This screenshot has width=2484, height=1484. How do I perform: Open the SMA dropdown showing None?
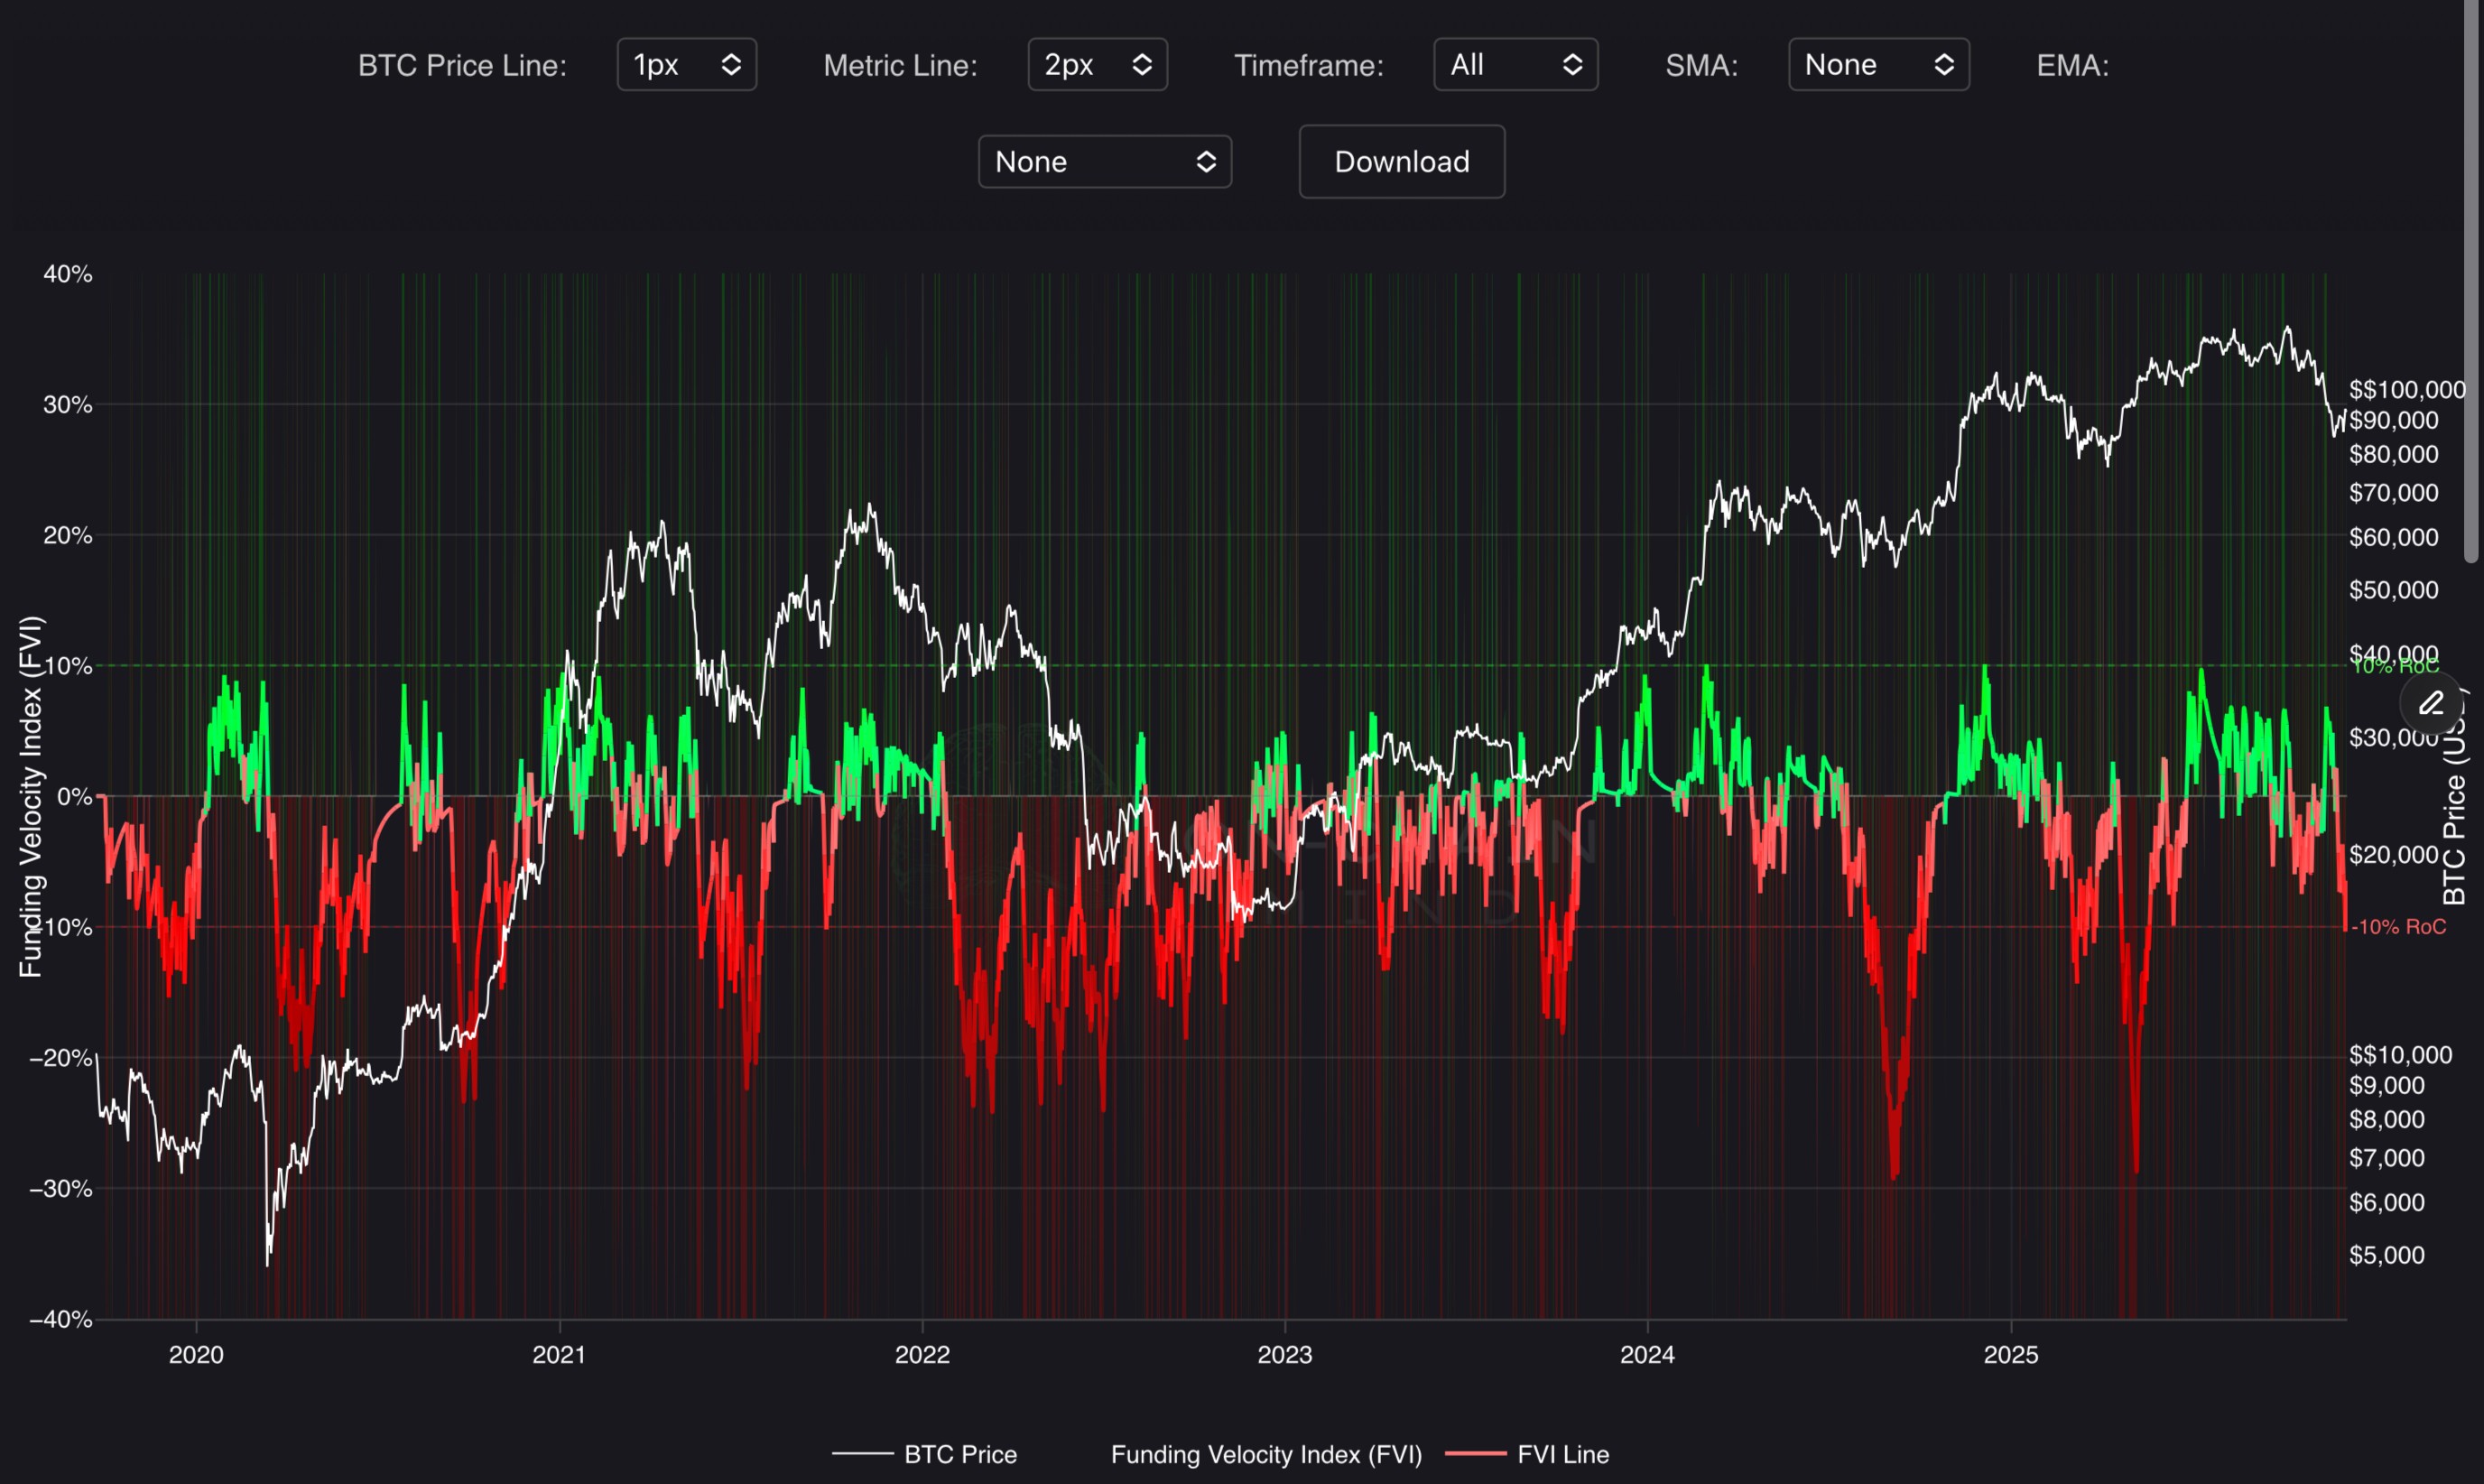[1878, 65]
